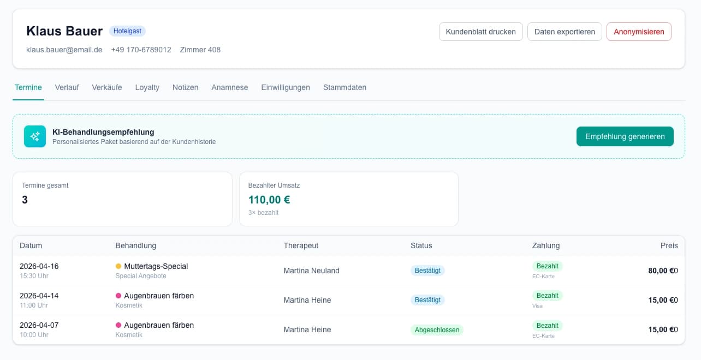Click the Hotelgast badge
Viewport: 701px width, 360px height.
pos(127,31)
